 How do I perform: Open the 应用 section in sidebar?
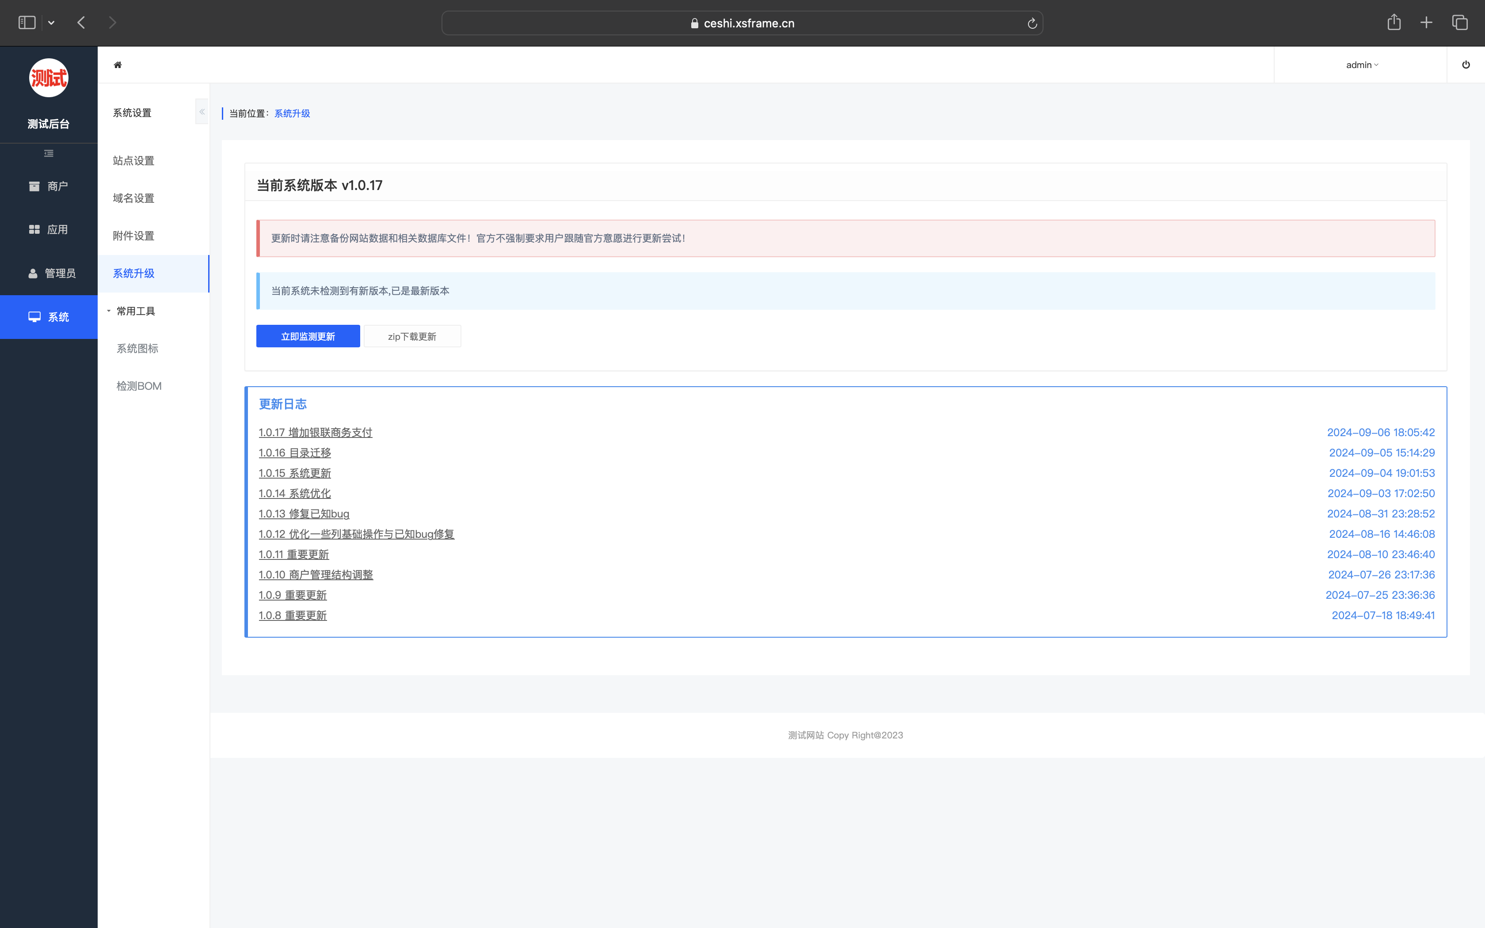(x=49, y=229)
